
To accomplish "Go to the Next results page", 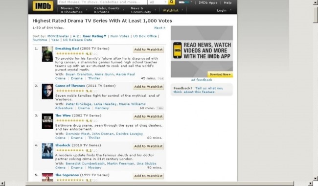I will point(159,28).
